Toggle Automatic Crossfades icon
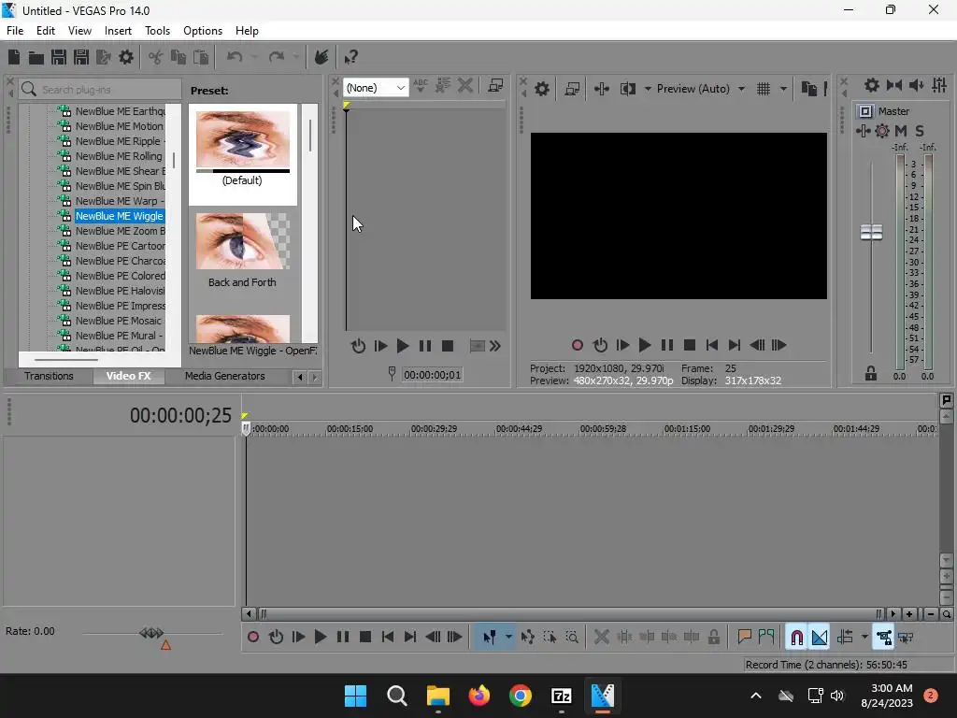The width and height of the screenshot is (957, 718). click(820, 638)
